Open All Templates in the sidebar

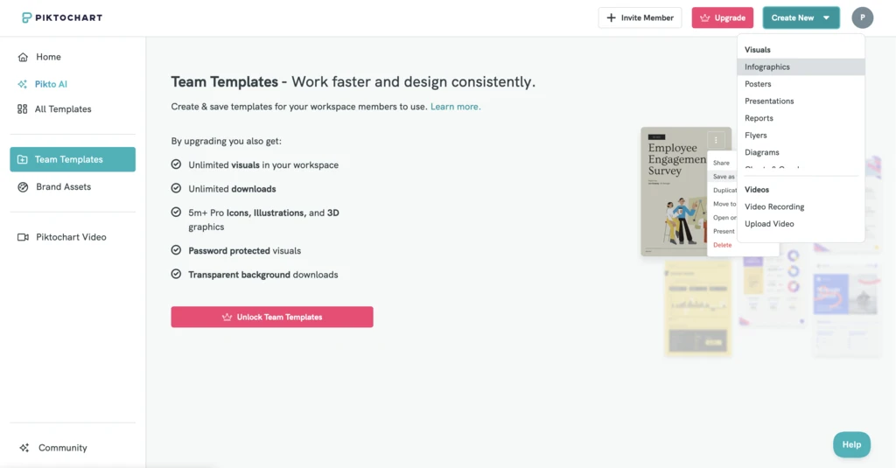[73, 109]
